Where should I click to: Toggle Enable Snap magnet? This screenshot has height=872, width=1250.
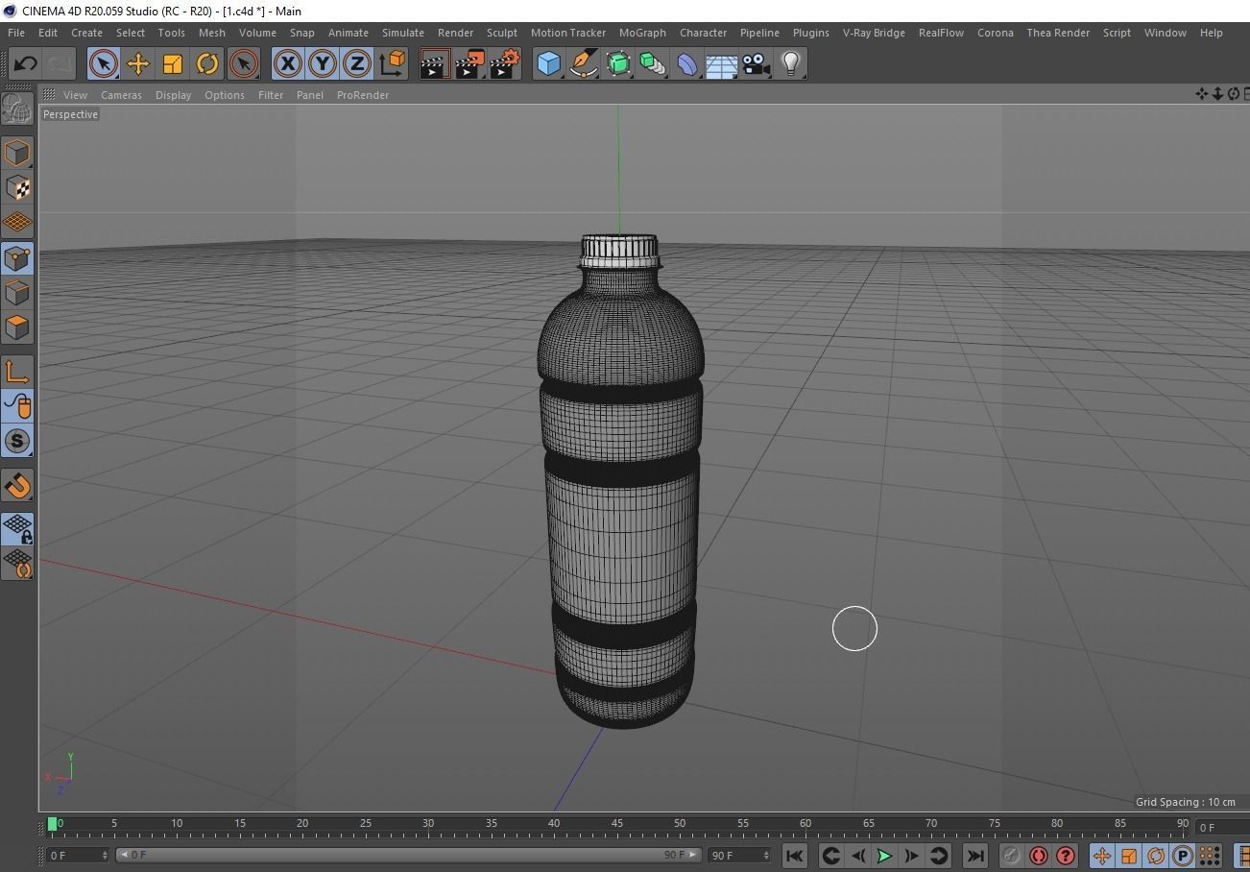(x=17, y=485)
